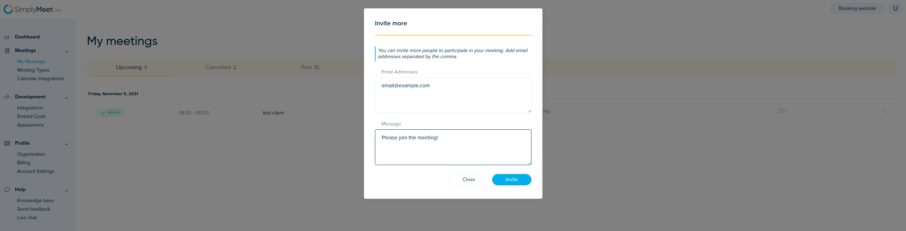Viewport: 906px width, 231px height.
Task: Open the user avatar menu
Action: (895, 9)
